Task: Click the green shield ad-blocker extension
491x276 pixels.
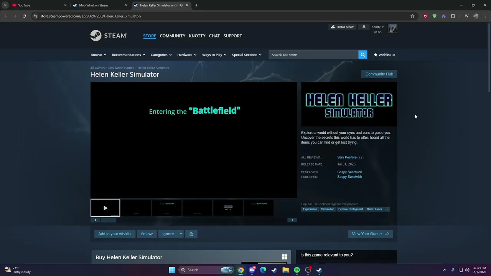Action: (434, 16)
